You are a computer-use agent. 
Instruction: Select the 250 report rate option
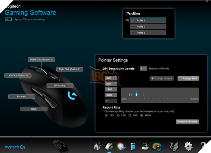(118, 115)
